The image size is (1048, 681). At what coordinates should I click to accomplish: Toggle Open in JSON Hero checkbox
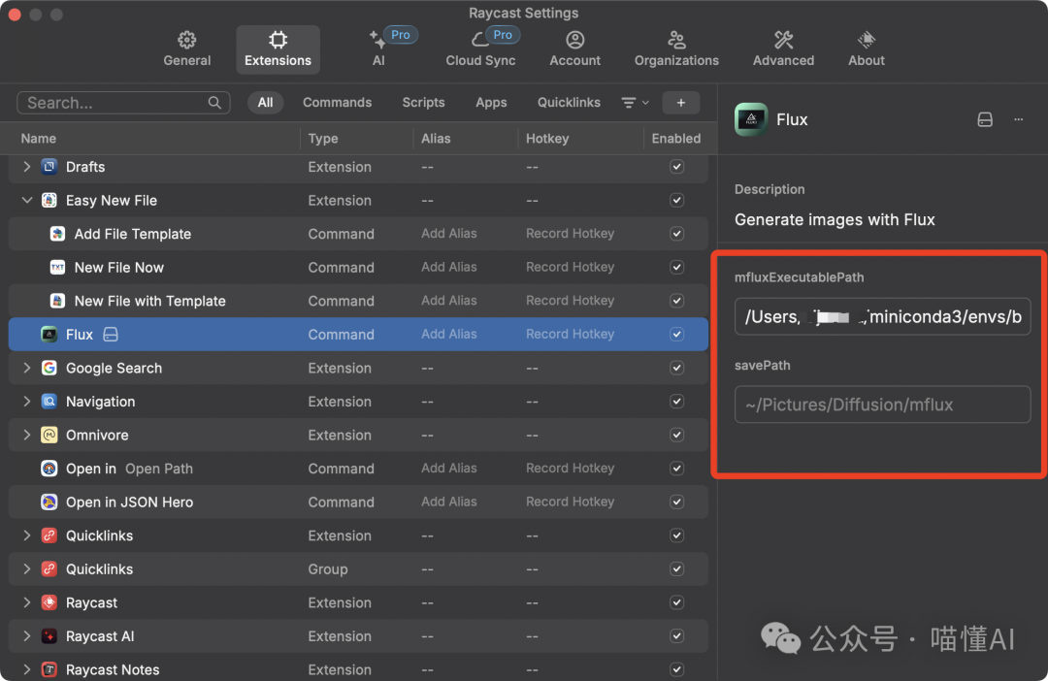coord(676,502)
